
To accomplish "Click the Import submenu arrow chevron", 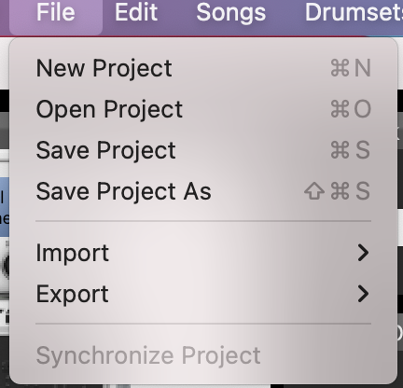I will coord(363,253).
